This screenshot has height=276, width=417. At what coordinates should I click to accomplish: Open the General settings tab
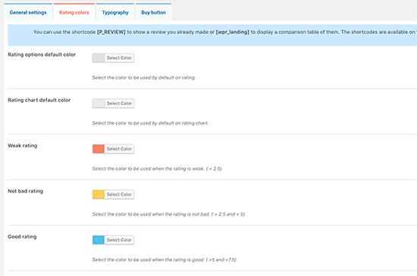point(28,12)
